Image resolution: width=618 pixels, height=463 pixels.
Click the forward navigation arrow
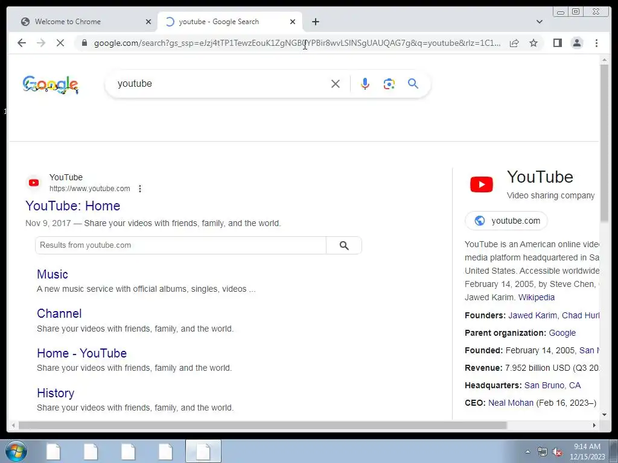point(41,43)
